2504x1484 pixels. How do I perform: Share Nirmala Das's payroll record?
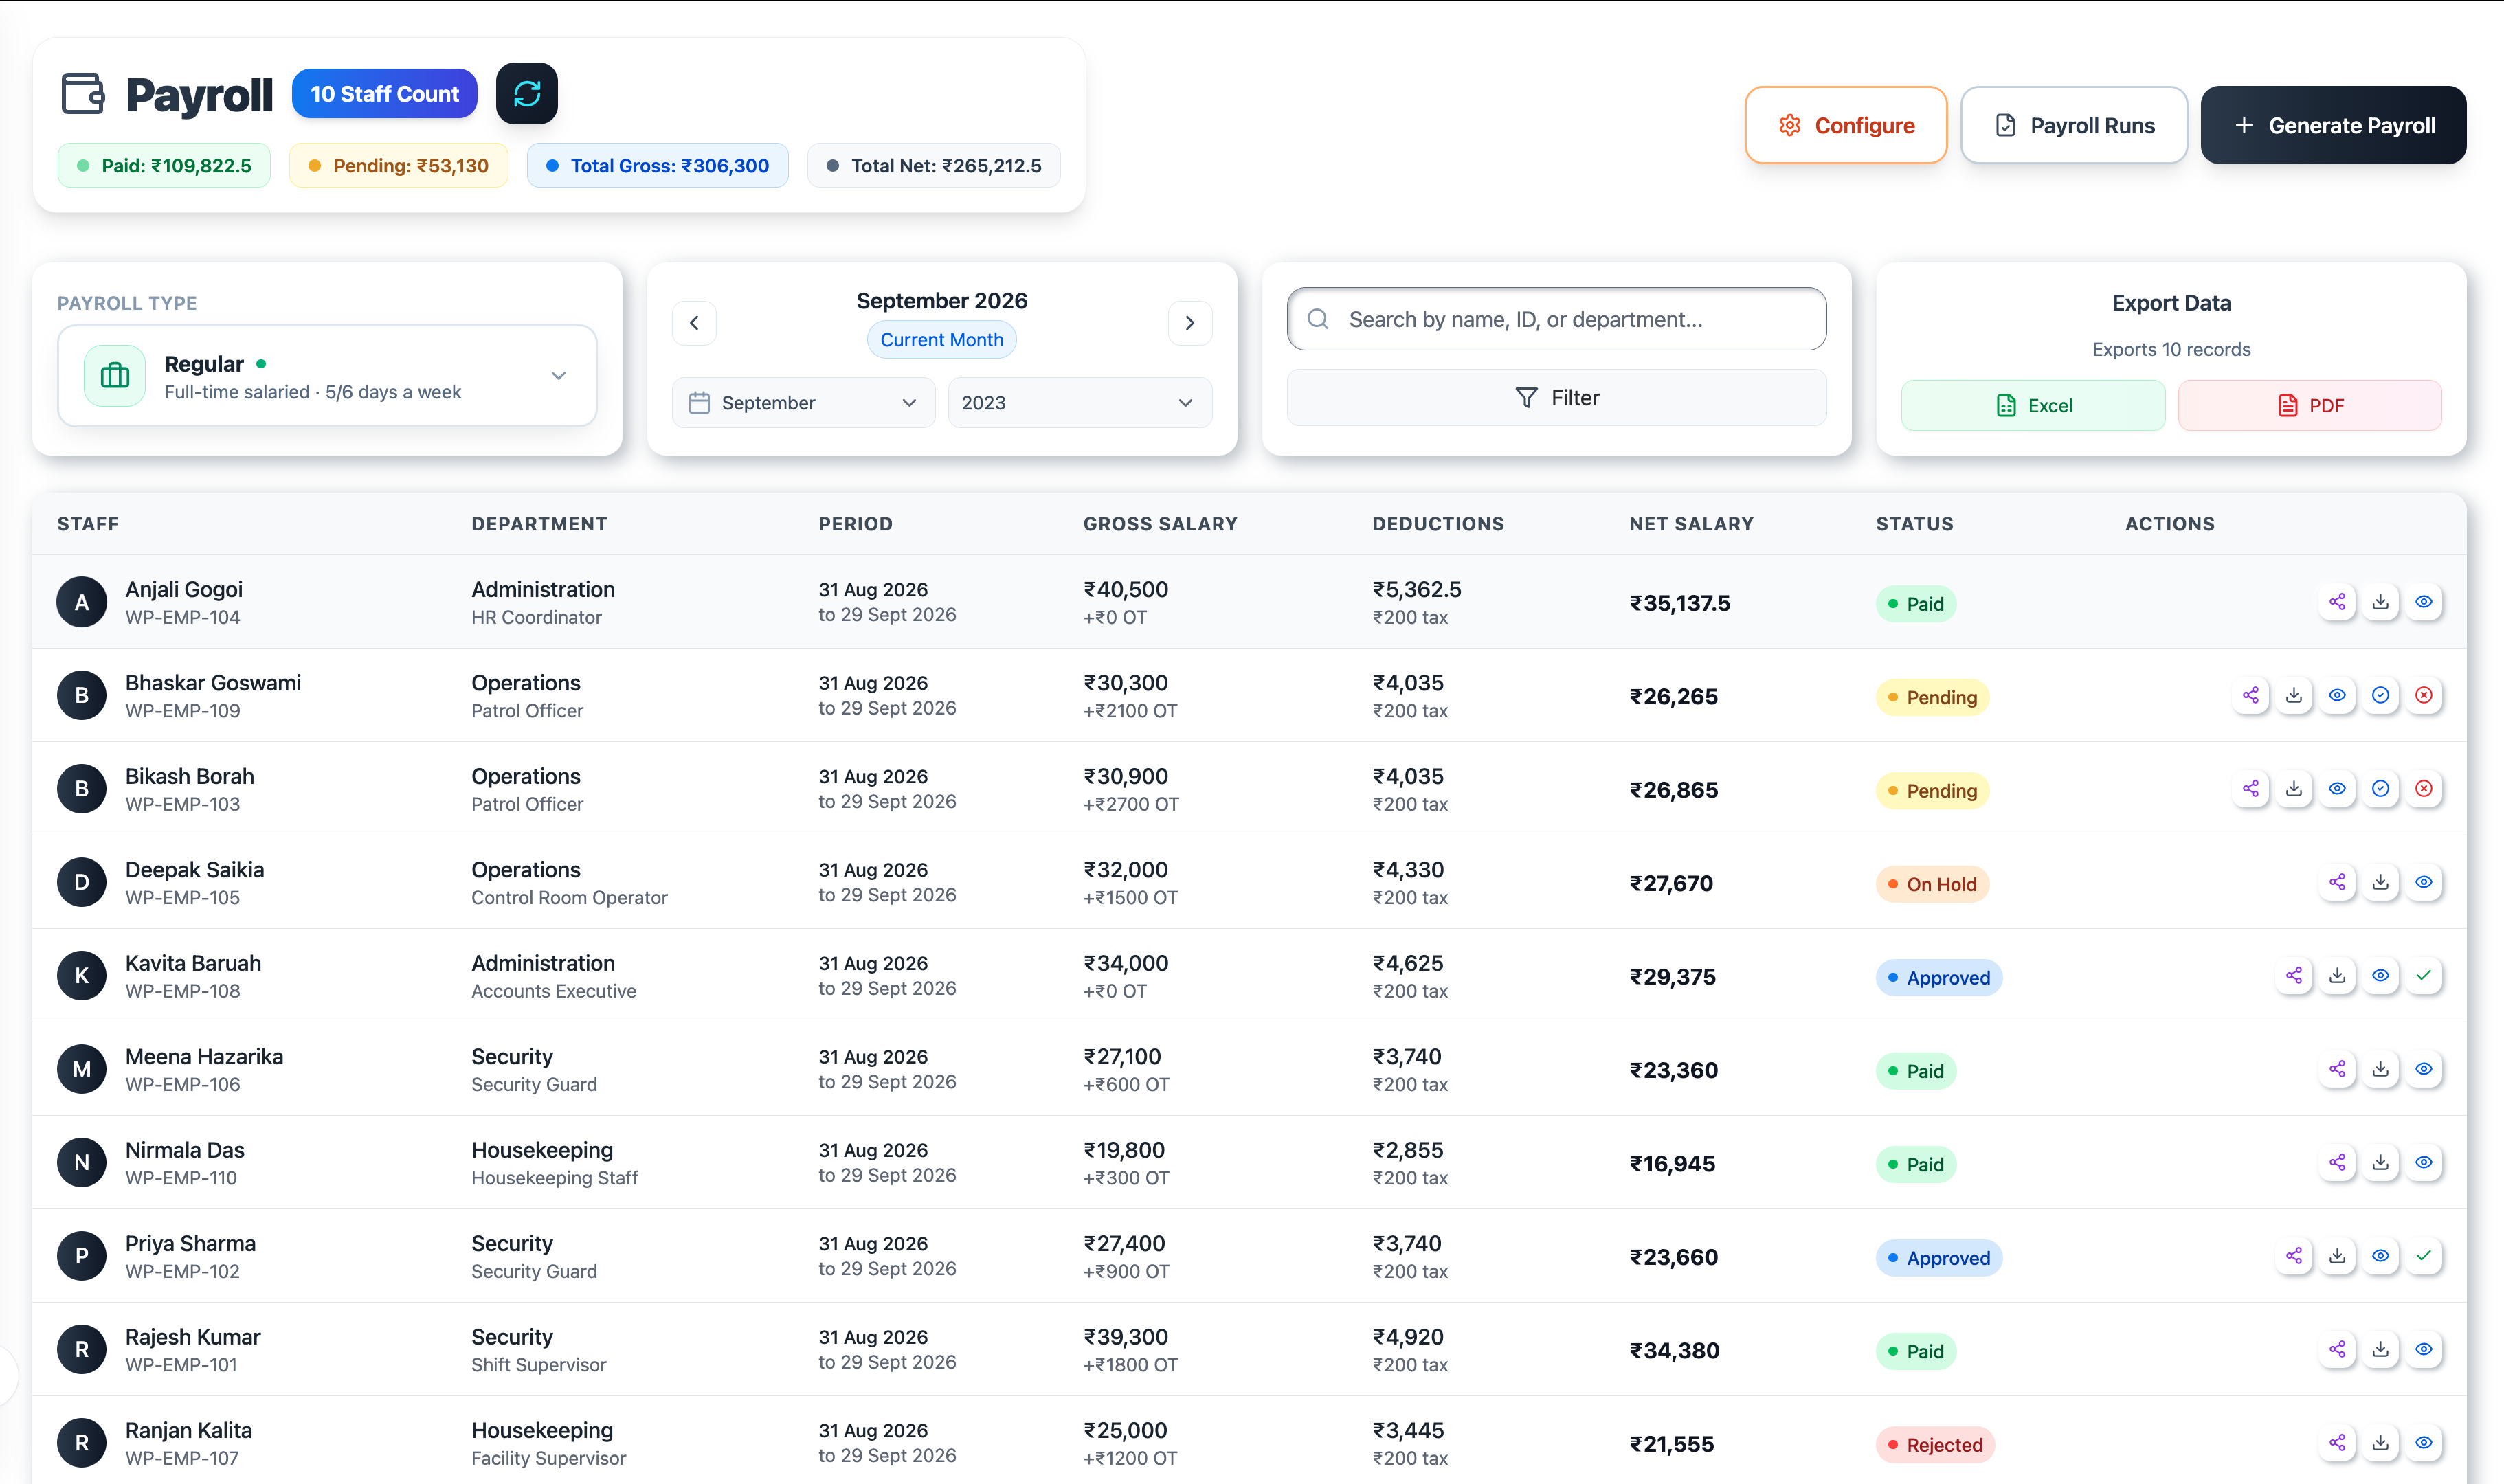click(2337, 1162)
